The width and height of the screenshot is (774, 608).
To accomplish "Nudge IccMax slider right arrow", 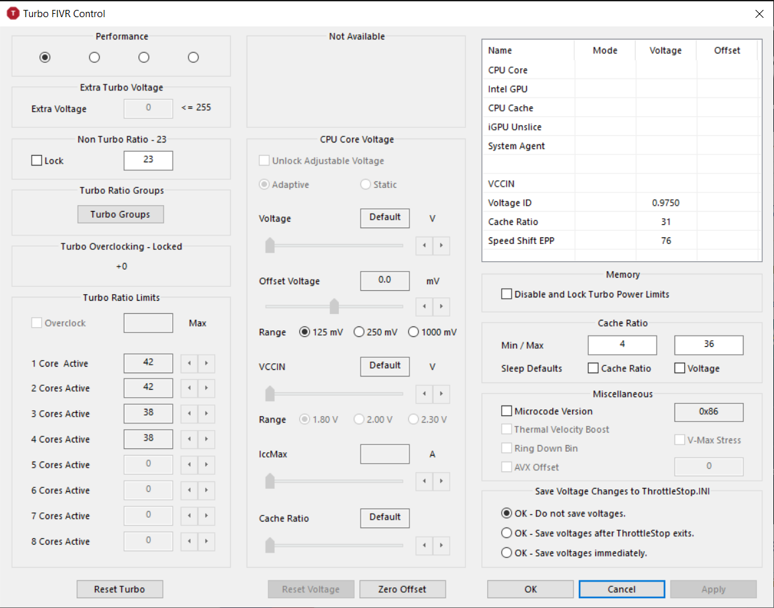I will [441, 481].
